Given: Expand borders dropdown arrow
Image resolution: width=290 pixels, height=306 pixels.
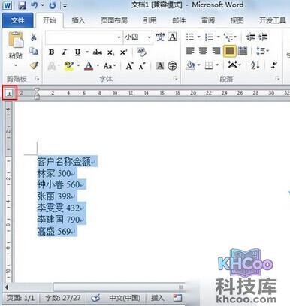Looking at the screenshot, I should (x=217, y=65).
